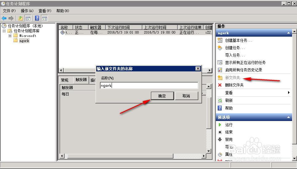Click the Back arrow toolbar icon
This screenshot has width=297, height=169.
[x=4, y=18]
